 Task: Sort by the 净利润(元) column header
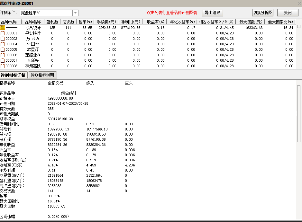130,22
